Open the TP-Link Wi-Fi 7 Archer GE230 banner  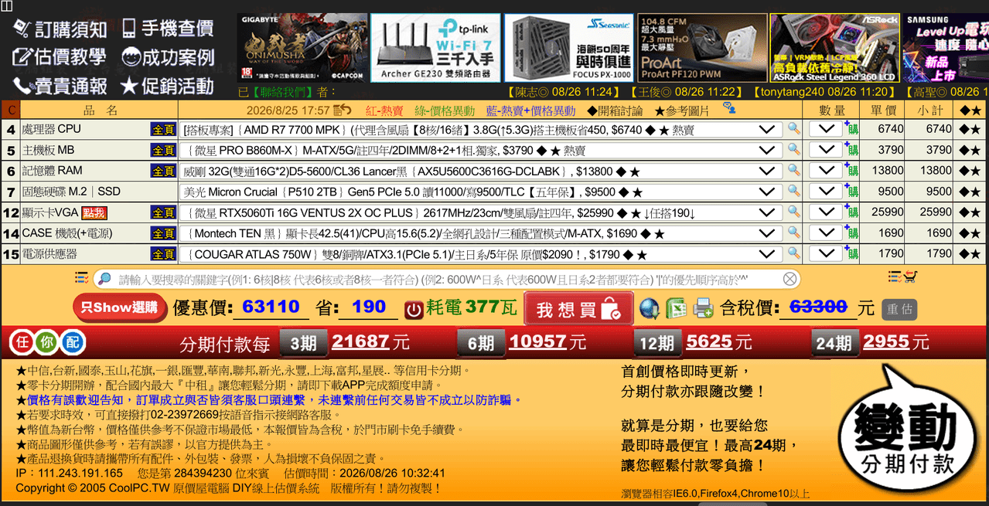(435, 48)
